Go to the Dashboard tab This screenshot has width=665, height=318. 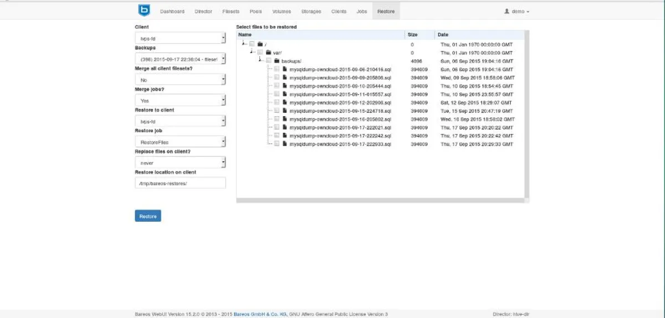pos(172,11)
